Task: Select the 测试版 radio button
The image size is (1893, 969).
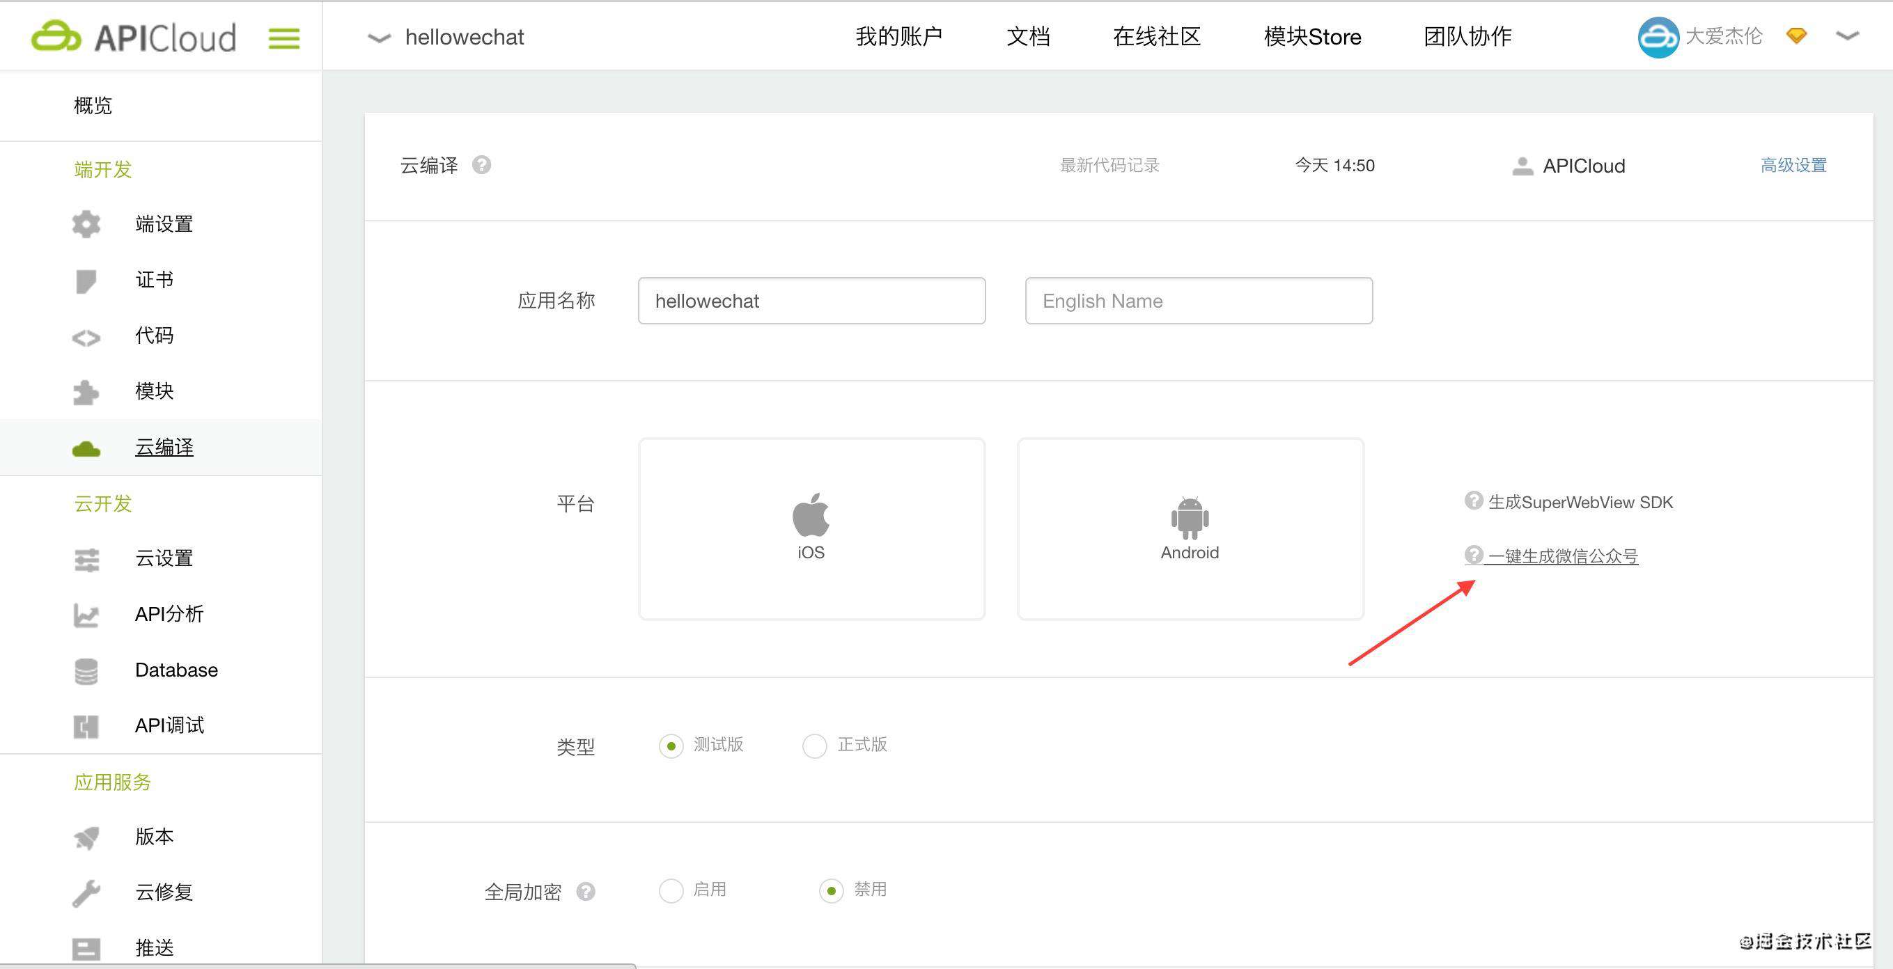Action: tap(670, 746)
